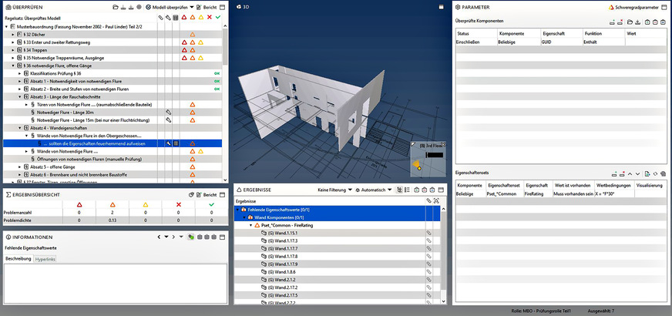Click the paperclip icon for Wand.1.15.1
The width and height of the screenshot is (672, 316).
pyautogui.click(x=429, y=234)
